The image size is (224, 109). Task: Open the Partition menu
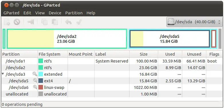click(74, 13)
